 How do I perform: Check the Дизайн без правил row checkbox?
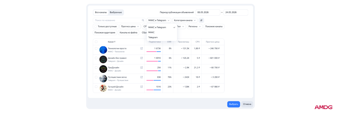tap(96, 58)
